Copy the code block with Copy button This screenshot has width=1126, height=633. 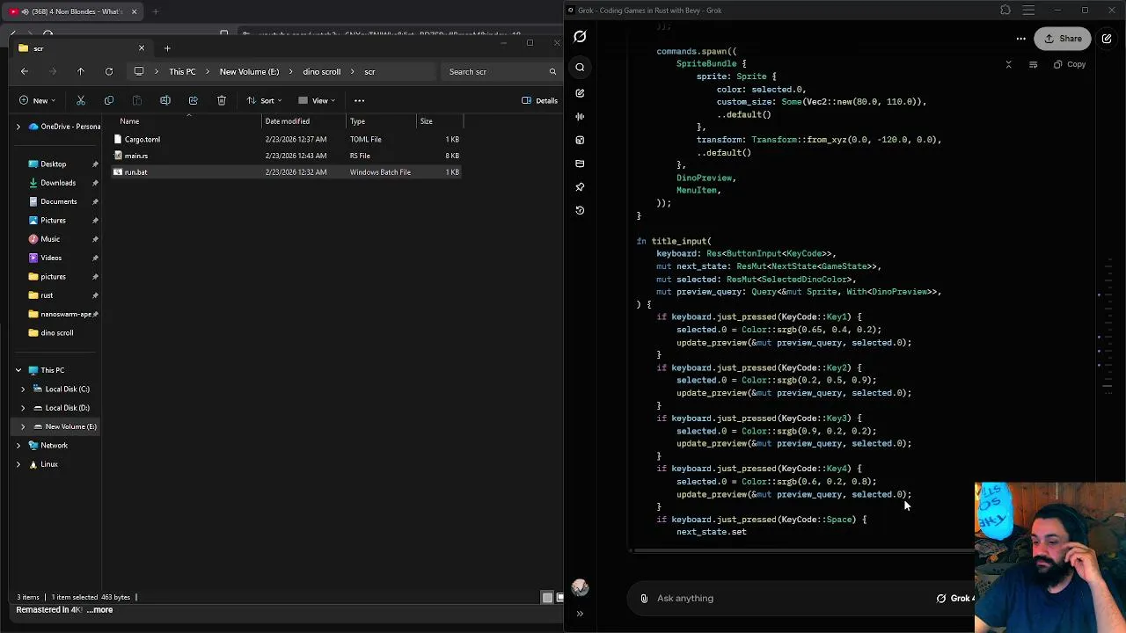point(1070,64)
